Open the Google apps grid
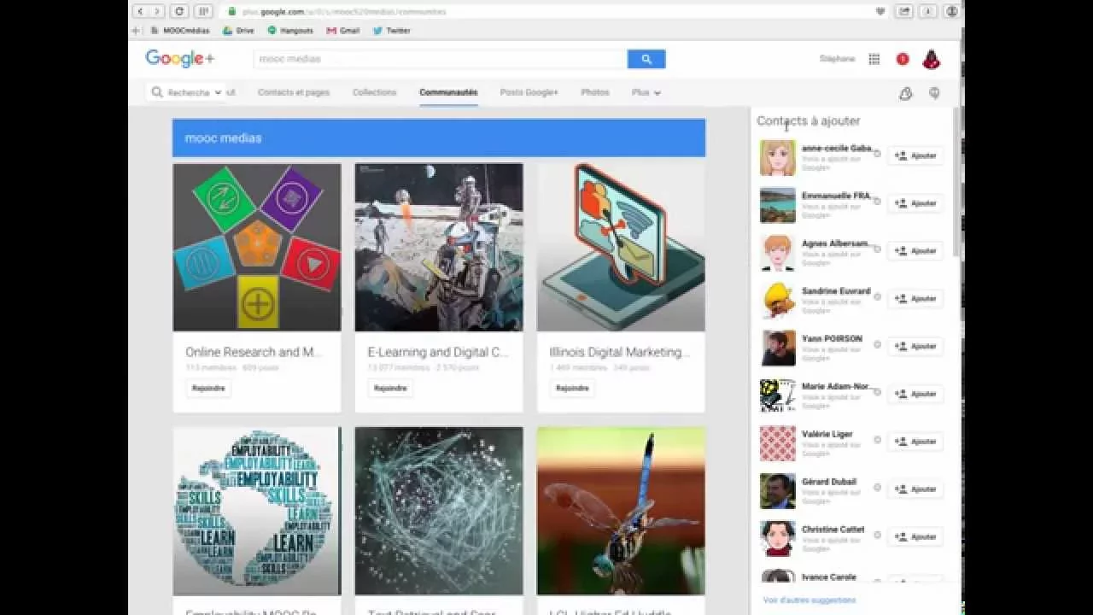The height and width of the screenshot is (615, 1093). [x=874, y=59]
